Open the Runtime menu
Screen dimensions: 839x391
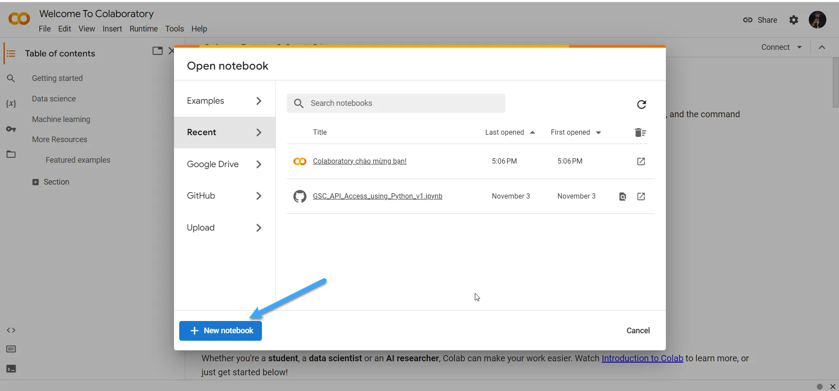click(143, 29)
